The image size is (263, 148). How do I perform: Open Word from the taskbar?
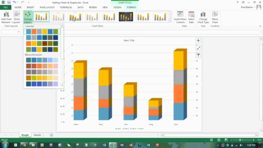[104, 145]
